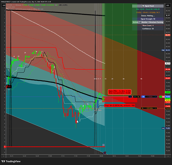172x165 pixels.
Task: Click the Signal Strength: 50 row
Action: (x=148, y=19)
